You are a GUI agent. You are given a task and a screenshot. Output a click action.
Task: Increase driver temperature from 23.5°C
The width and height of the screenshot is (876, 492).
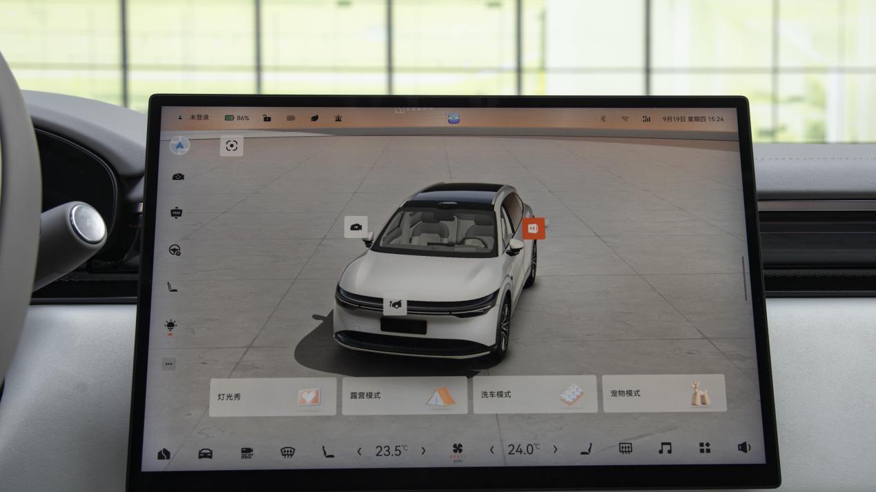click(423, 451)
